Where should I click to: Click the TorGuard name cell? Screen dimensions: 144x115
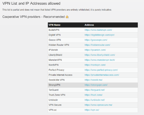click(66, 90)
